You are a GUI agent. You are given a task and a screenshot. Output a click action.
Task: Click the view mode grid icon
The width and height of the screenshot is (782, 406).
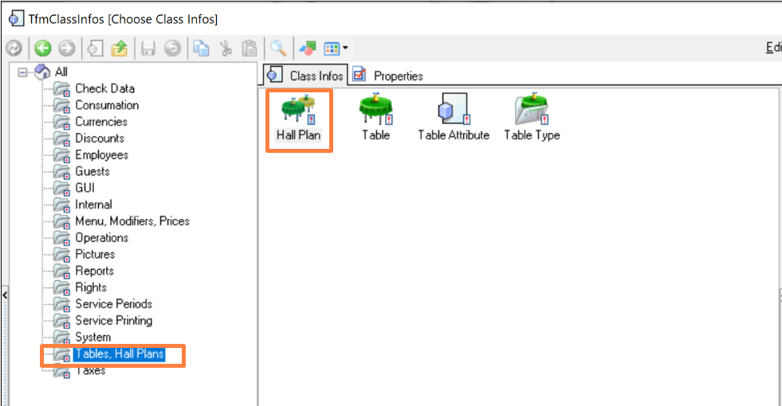coord(332,49)
